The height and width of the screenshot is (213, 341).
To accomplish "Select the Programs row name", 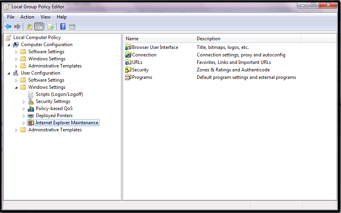I will (x=142, y=77).
